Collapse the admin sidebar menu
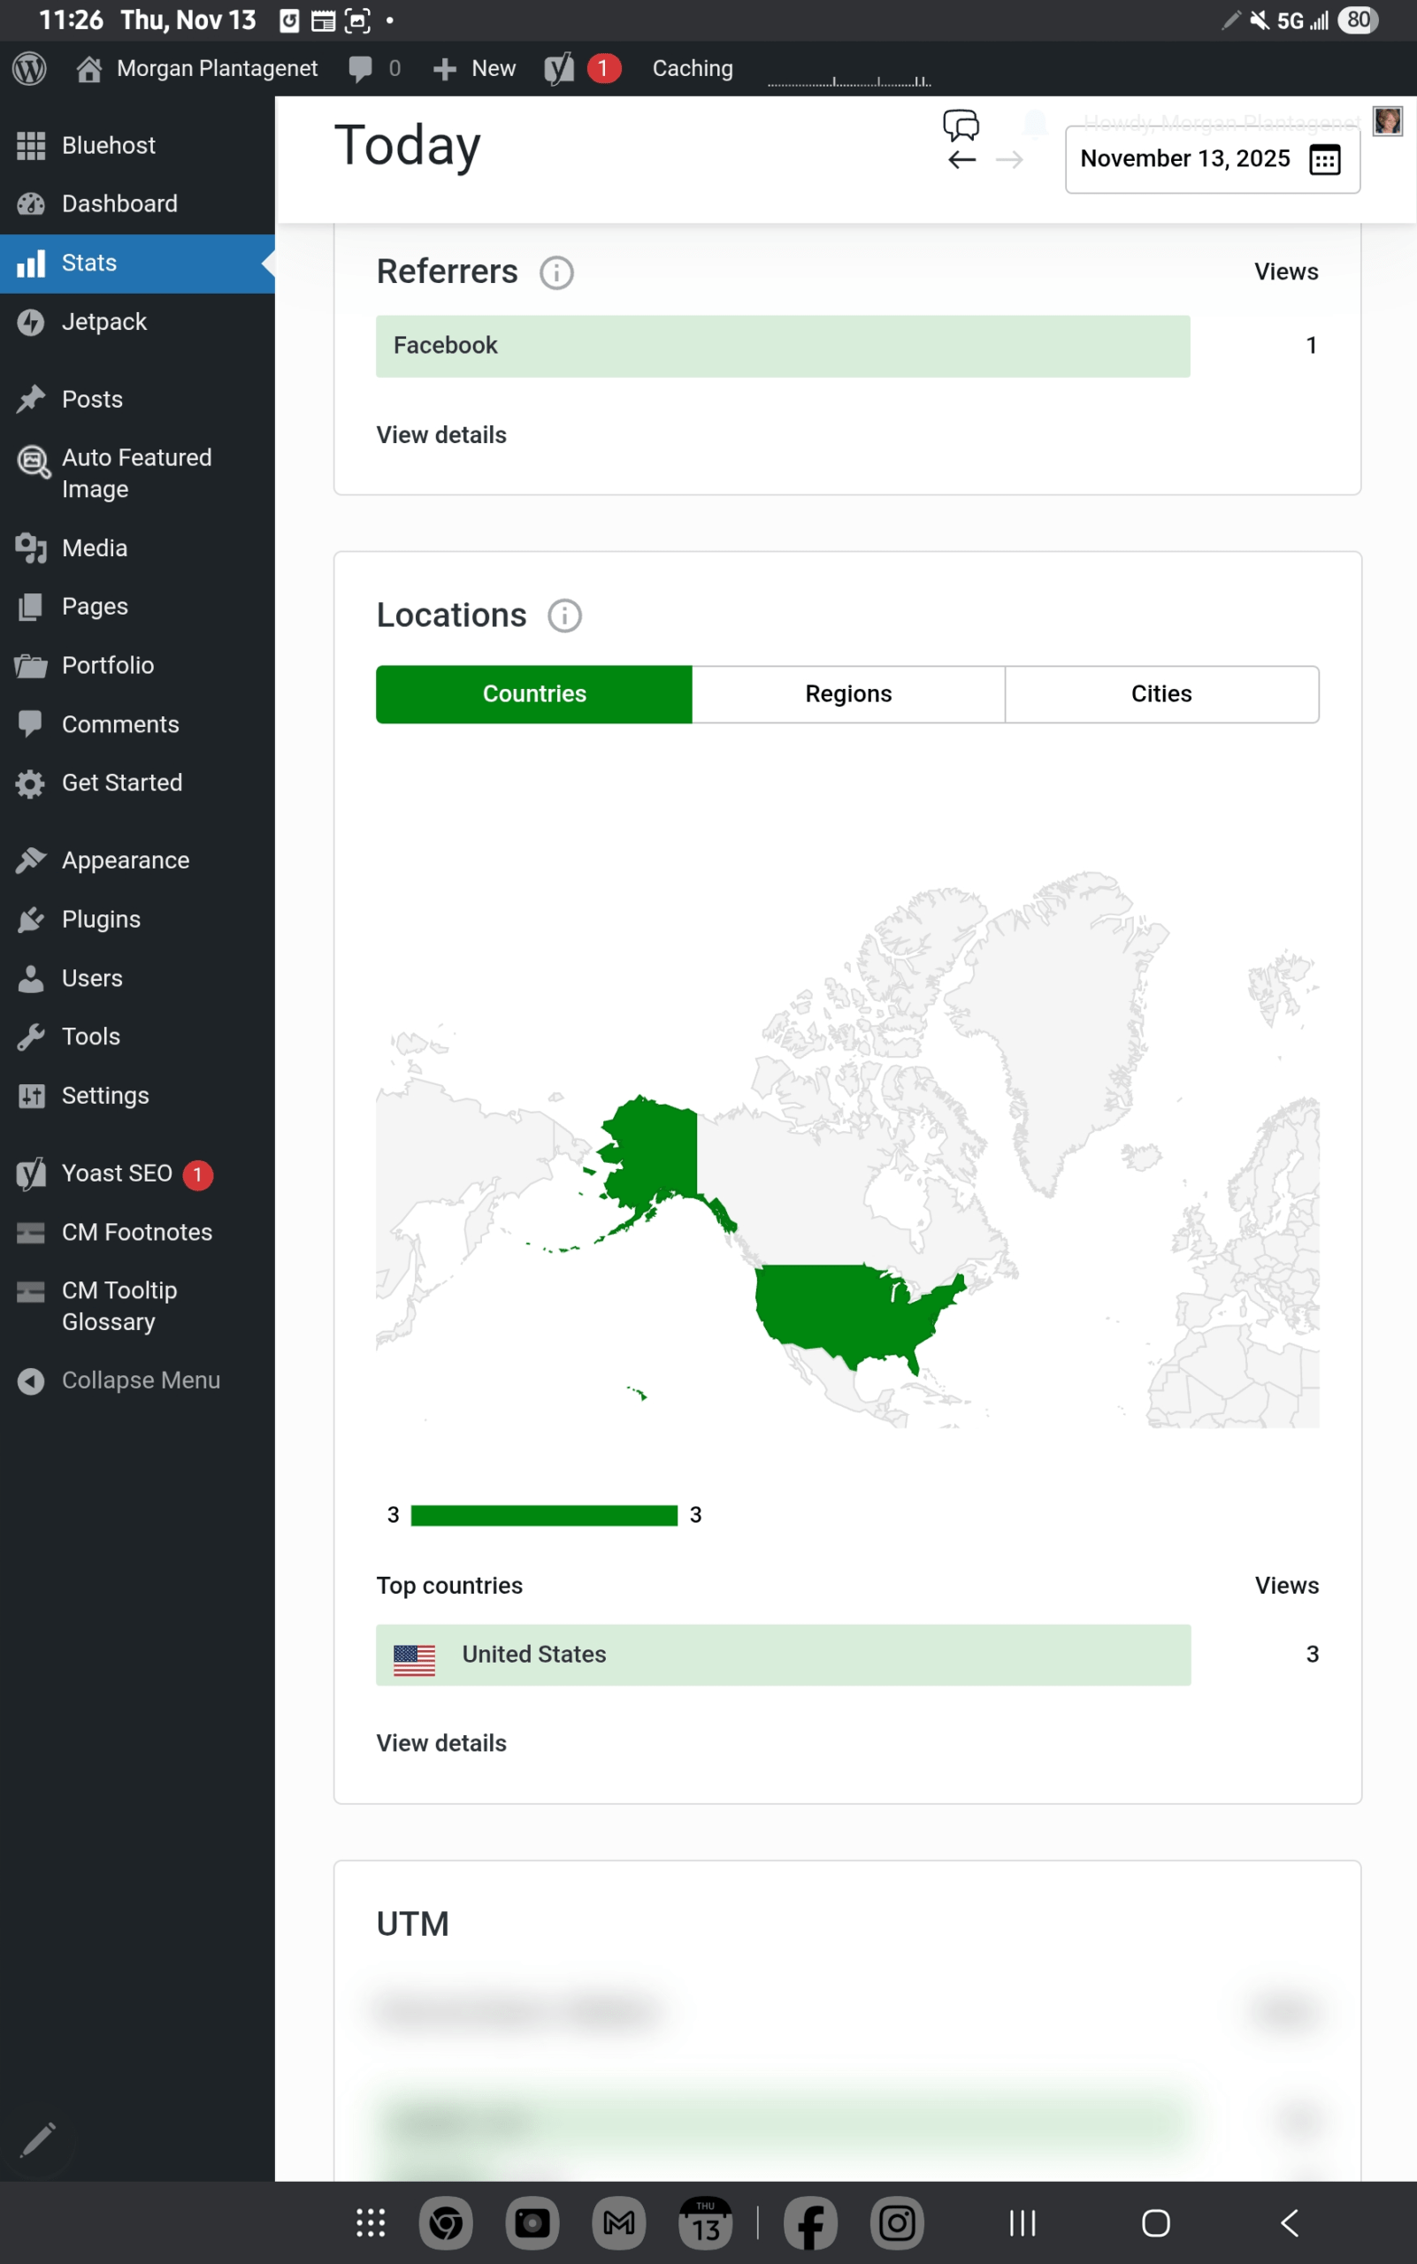Viewport: 1417px width, 2264px height. [x=140, y=1381]
